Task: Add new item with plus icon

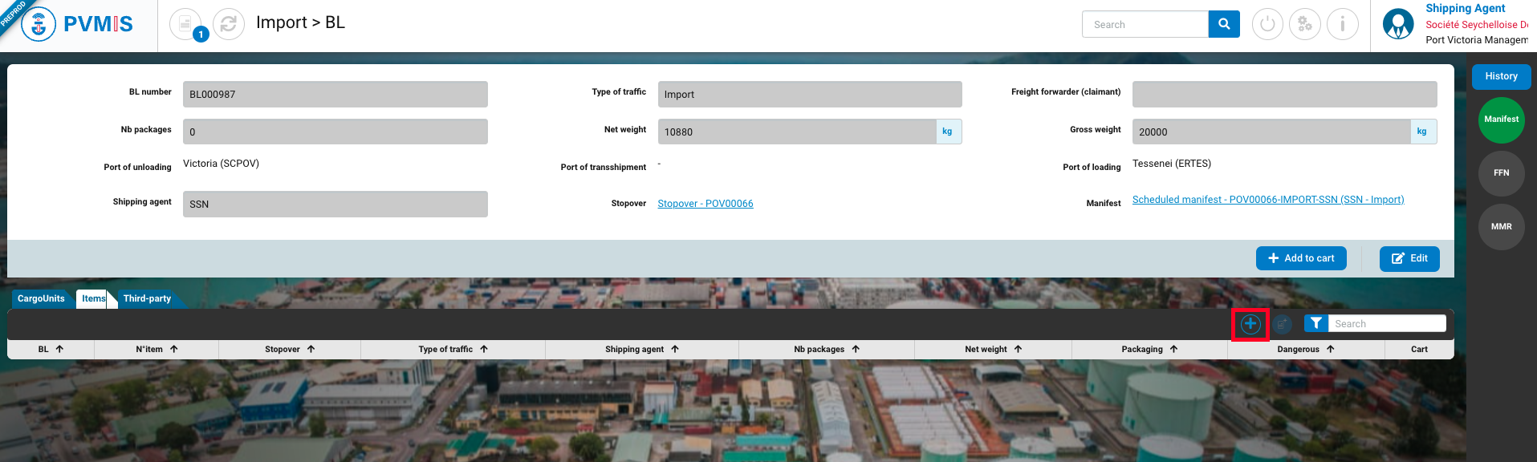Action: point(1250,324)
